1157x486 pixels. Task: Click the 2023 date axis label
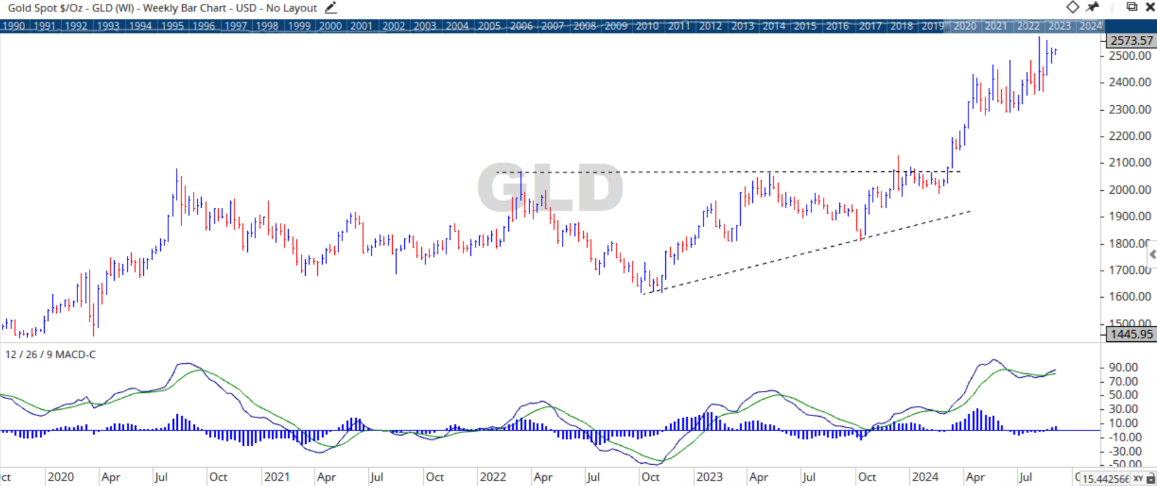[709, 477]
